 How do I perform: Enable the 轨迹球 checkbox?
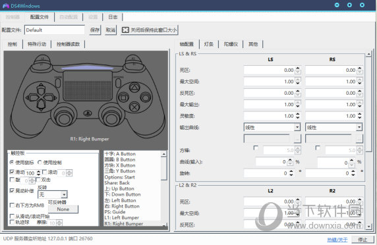[12, 222]
